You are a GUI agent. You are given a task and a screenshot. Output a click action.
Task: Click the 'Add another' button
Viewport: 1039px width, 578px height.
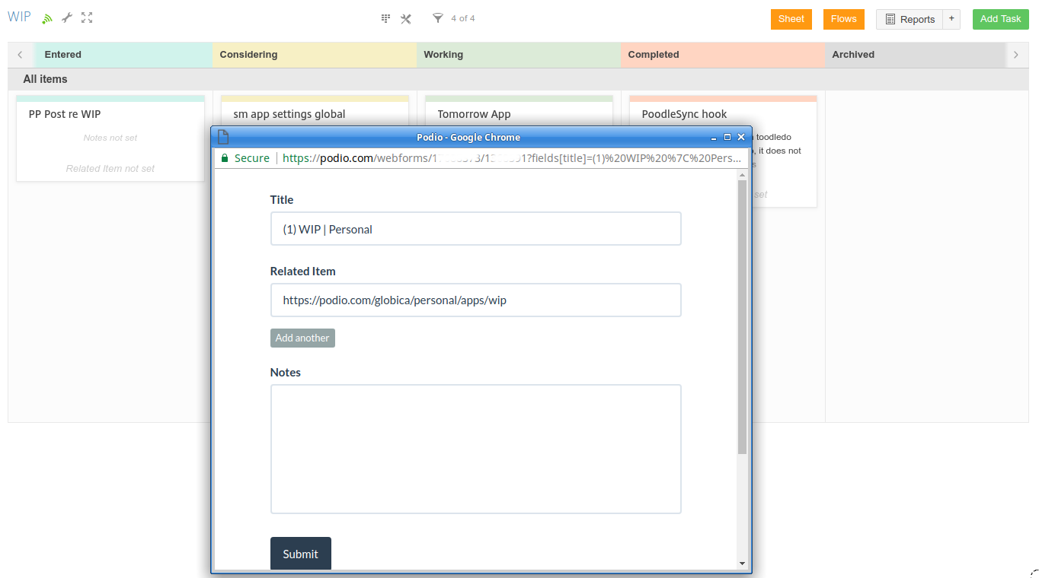(x=302, y=338)
